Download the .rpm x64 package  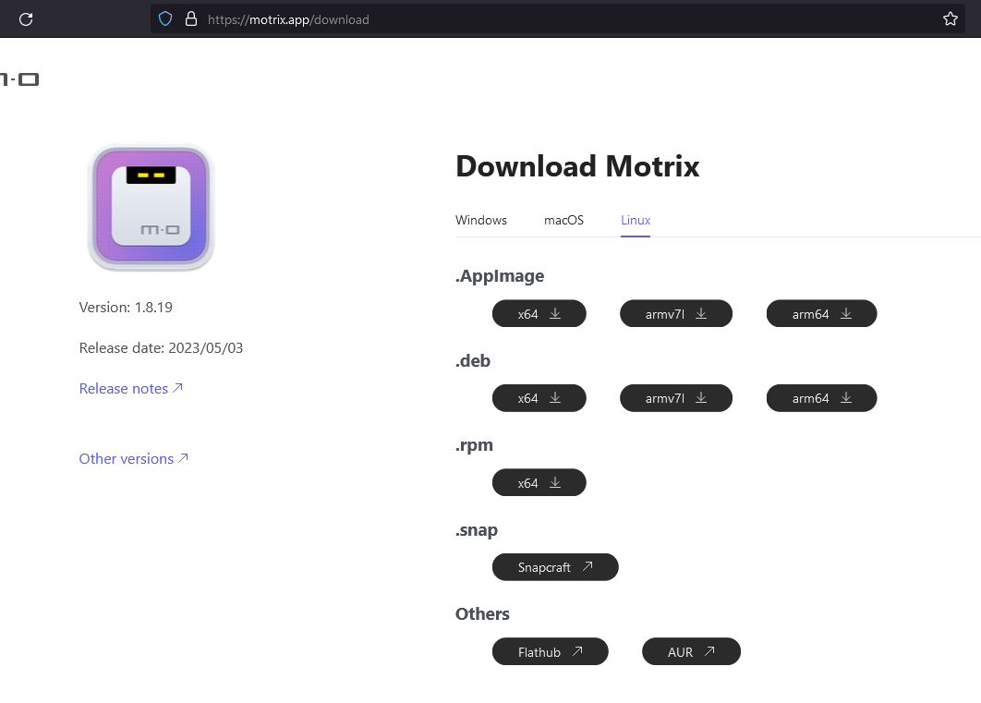pyautogui.click(x=539, y=482)
